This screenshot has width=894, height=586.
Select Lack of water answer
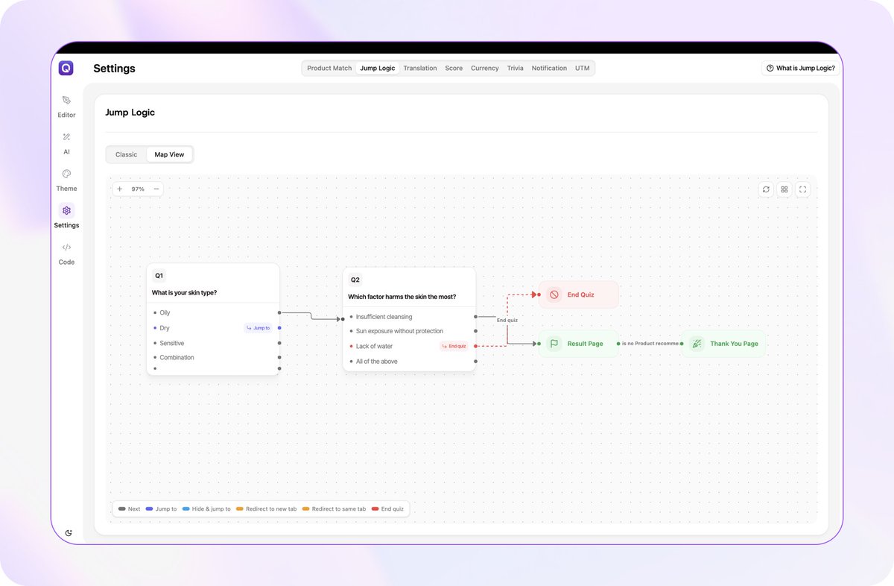tap(409, 346)
